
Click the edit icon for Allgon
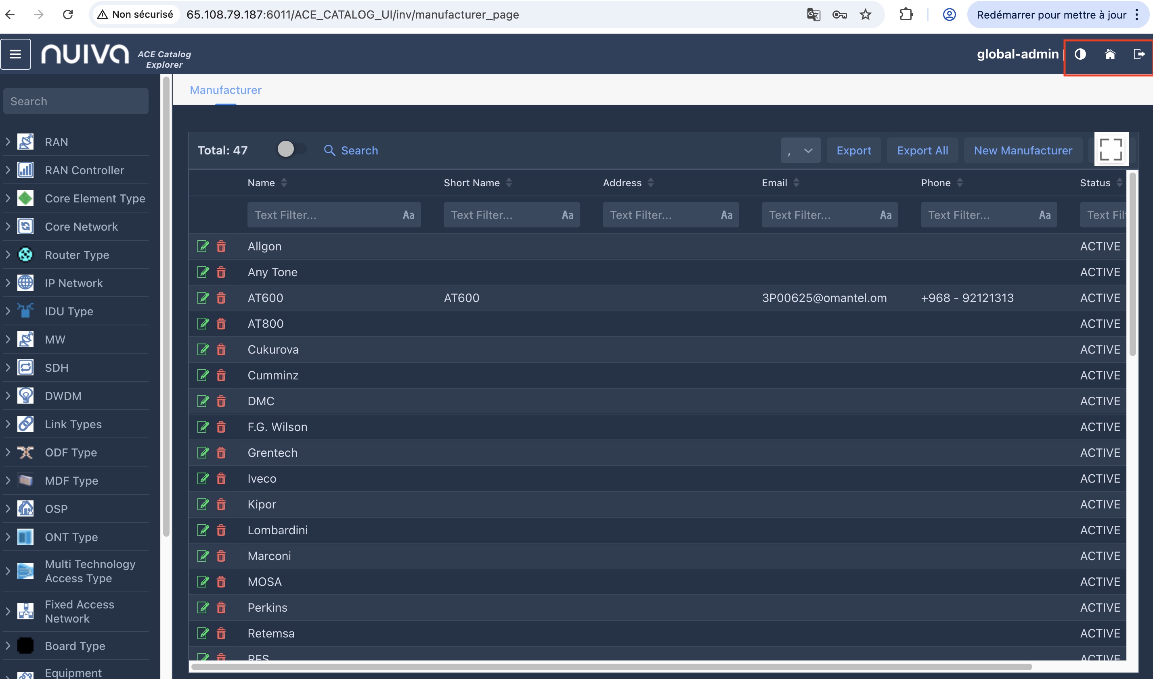[x=203, y=246]
